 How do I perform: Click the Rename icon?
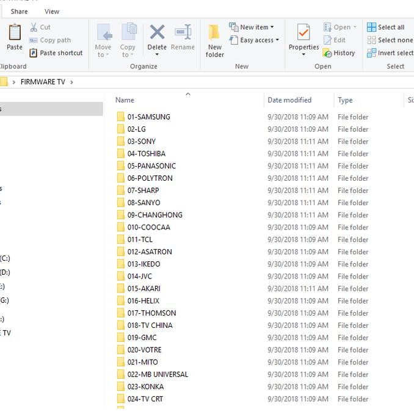183,32
